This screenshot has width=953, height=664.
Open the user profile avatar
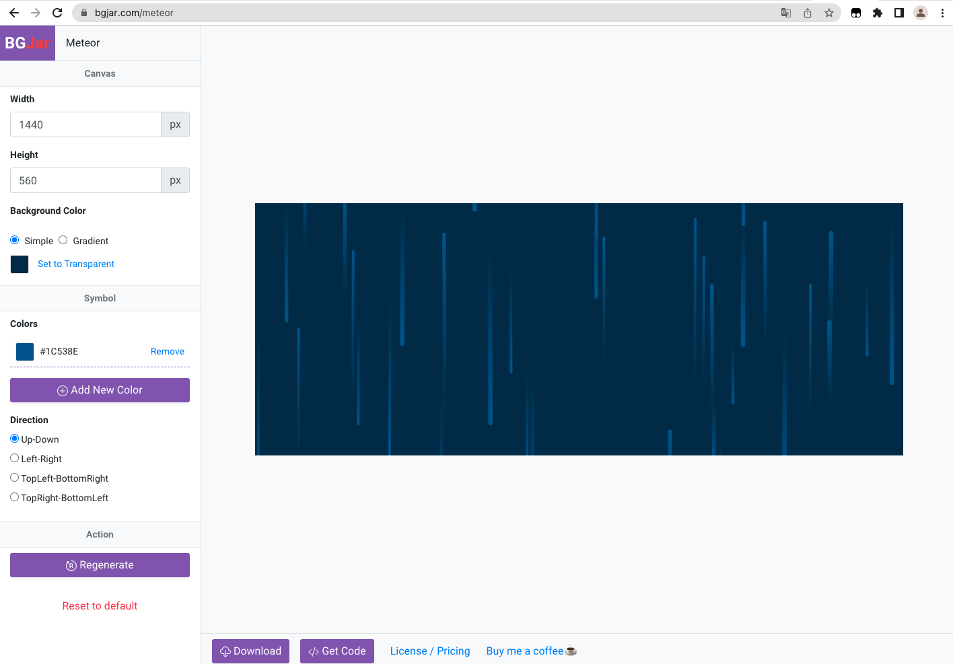921,13
